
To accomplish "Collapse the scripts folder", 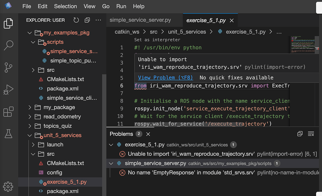I will tap(34, 42).
